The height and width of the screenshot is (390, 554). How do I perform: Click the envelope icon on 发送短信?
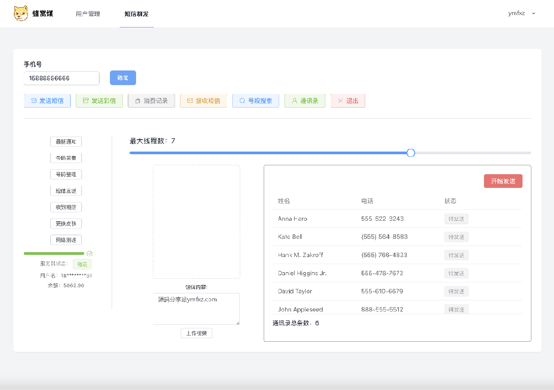[34, 101]
